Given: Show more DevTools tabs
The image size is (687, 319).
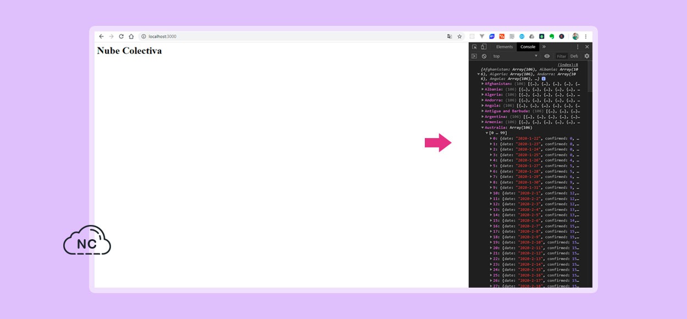Looking at the screenshot, I should point(544,47).
